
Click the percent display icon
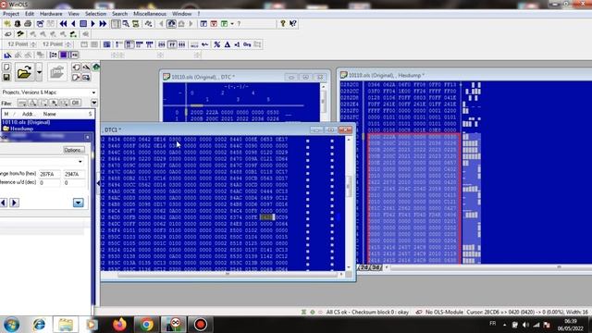click(217, 44)
